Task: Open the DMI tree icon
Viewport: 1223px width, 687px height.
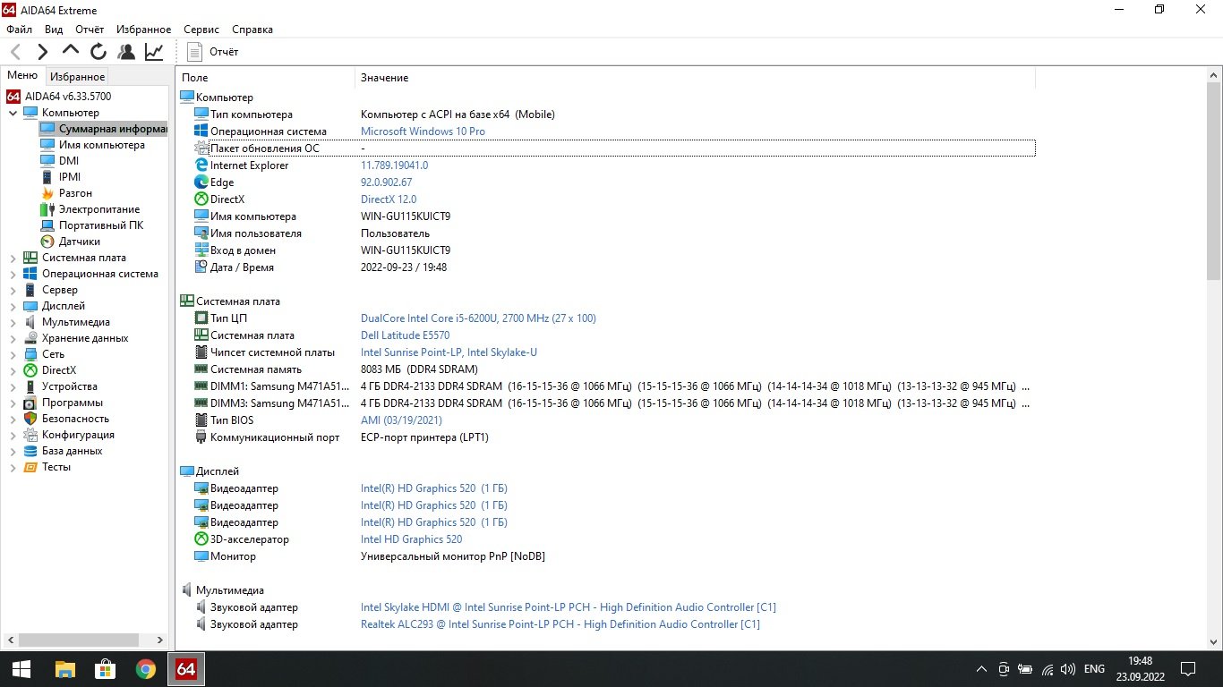Action: point(47,161)
